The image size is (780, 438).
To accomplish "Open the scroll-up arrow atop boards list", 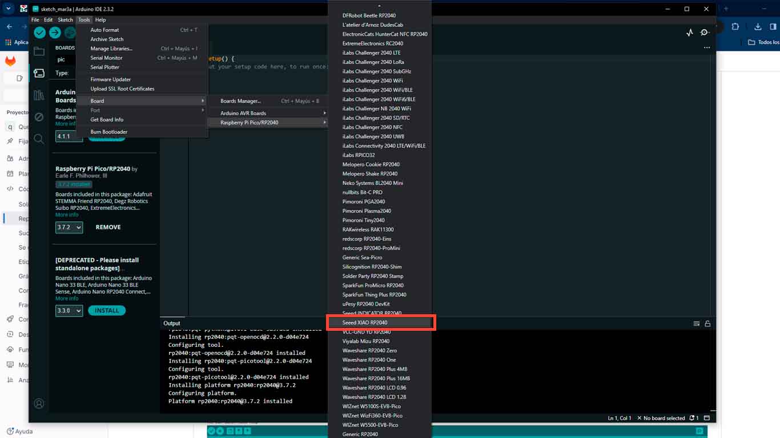I will (x=379, y=6).
